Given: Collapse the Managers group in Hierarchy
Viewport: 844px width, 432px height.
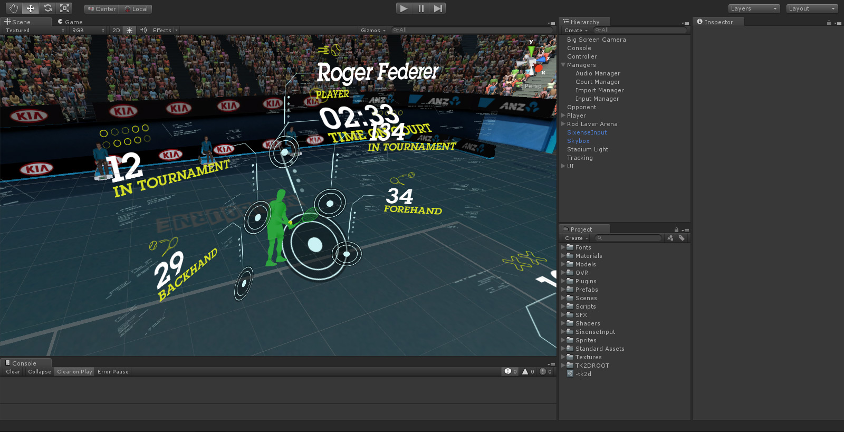Looking at the screenshot, I should (x=563, y=65).
